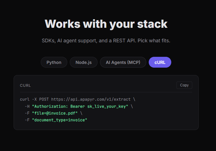Switch to the Python tab
This screenshot has width=216, height=151.
[54, 62]
